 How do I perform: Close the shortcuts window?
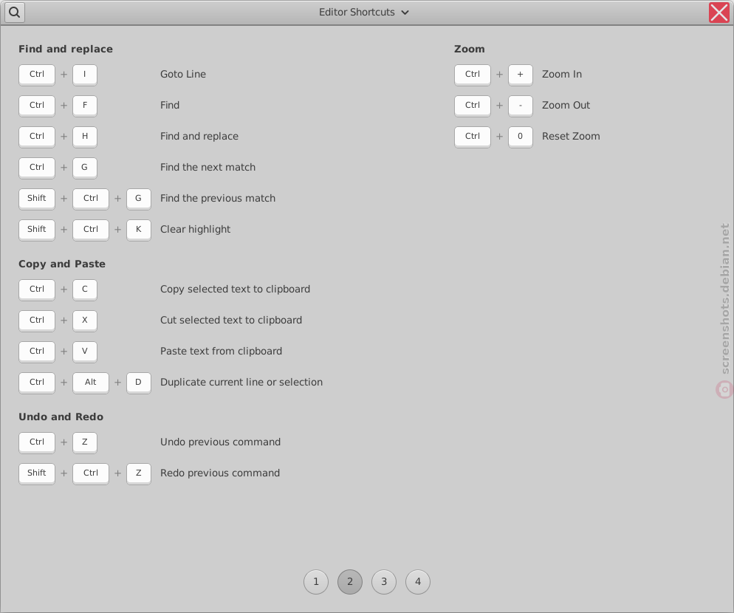coord(719,13)
